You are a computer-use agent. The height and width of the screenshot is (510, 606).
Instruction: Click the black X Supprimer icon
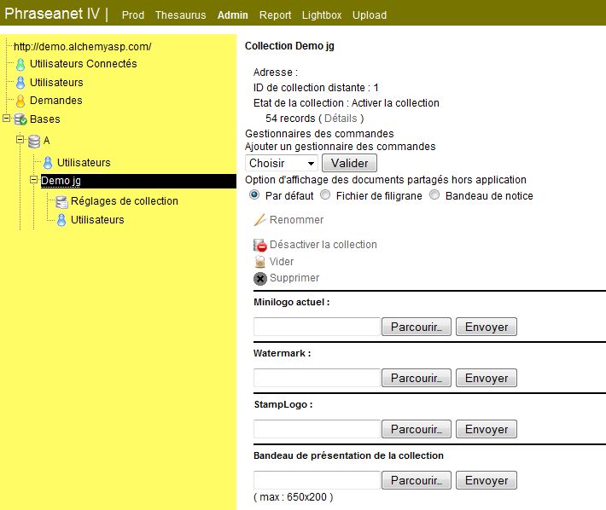pos(260,278)
